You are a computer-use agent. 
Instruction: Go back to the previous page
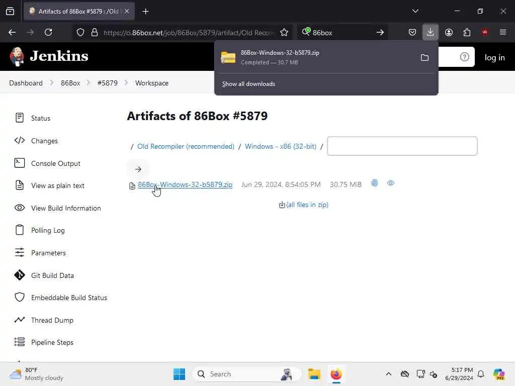click(12, 32)
